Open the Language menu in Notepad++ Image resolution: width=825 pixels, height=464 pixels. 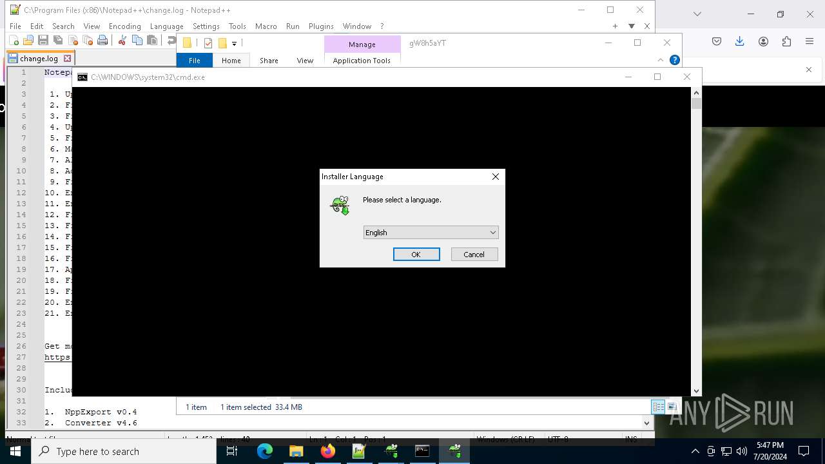pos(166,26)
